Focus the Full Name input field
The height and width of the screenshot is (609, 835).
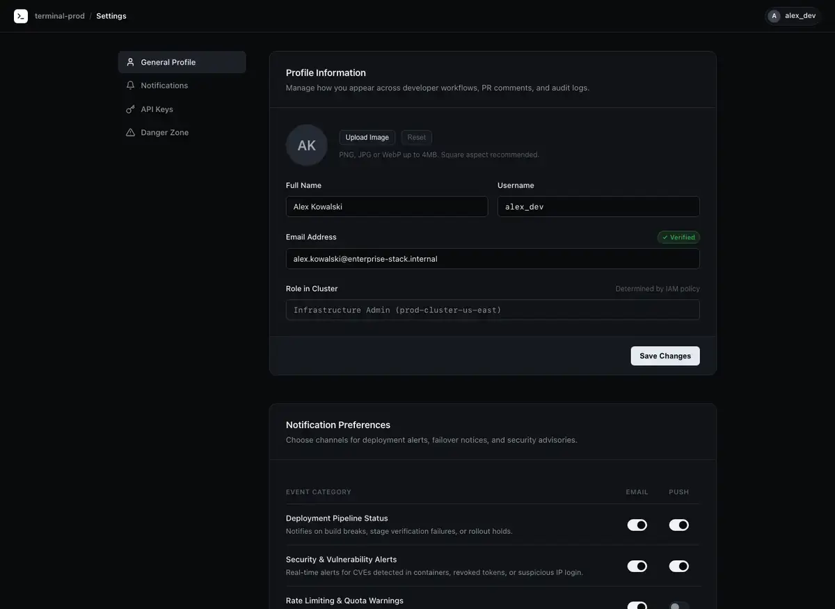click(387, 207)
